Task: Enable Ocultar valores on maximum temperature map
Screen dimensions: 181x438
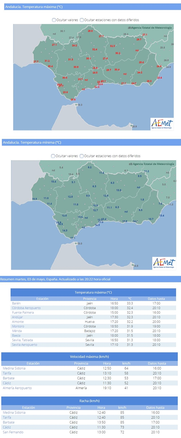Action: point(54,20)
